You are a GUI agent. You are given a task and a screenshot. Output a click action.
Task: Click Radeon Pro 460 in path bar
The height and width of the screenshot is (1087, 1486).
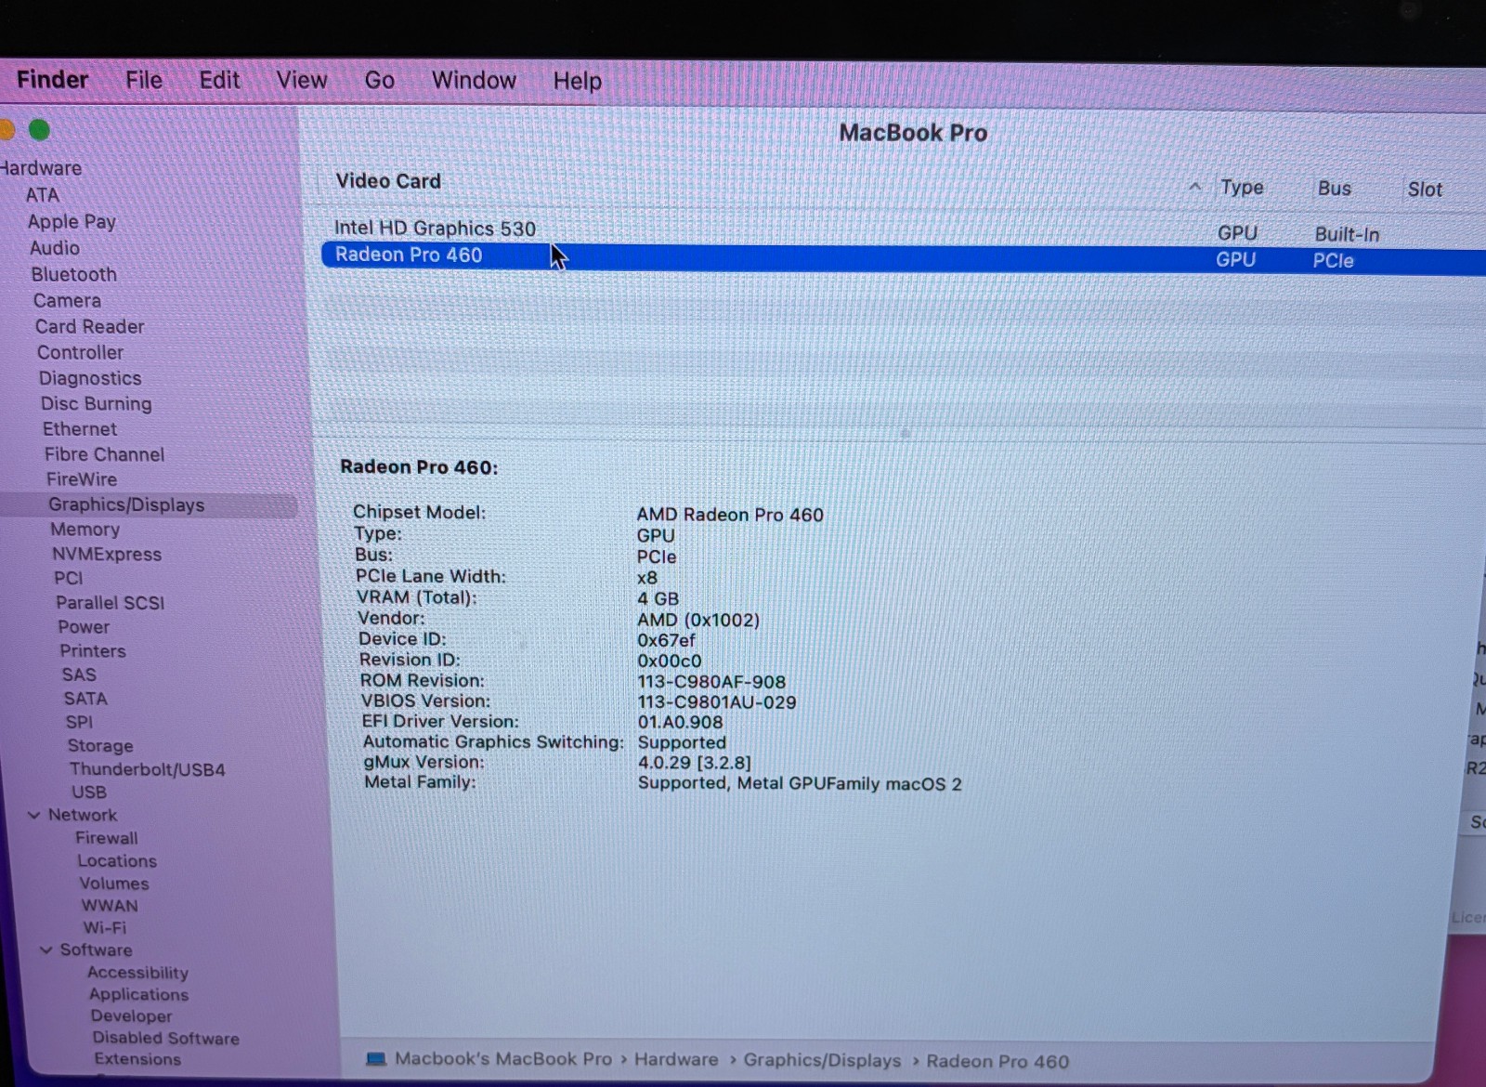pyautogui.click(x=997, y=1062)
